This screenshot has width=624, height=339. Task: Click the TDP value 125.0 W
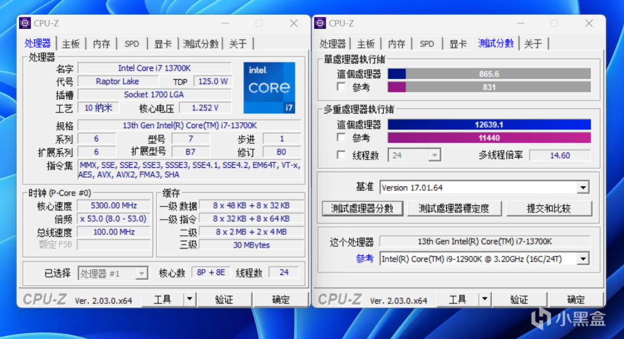(213, 81)
